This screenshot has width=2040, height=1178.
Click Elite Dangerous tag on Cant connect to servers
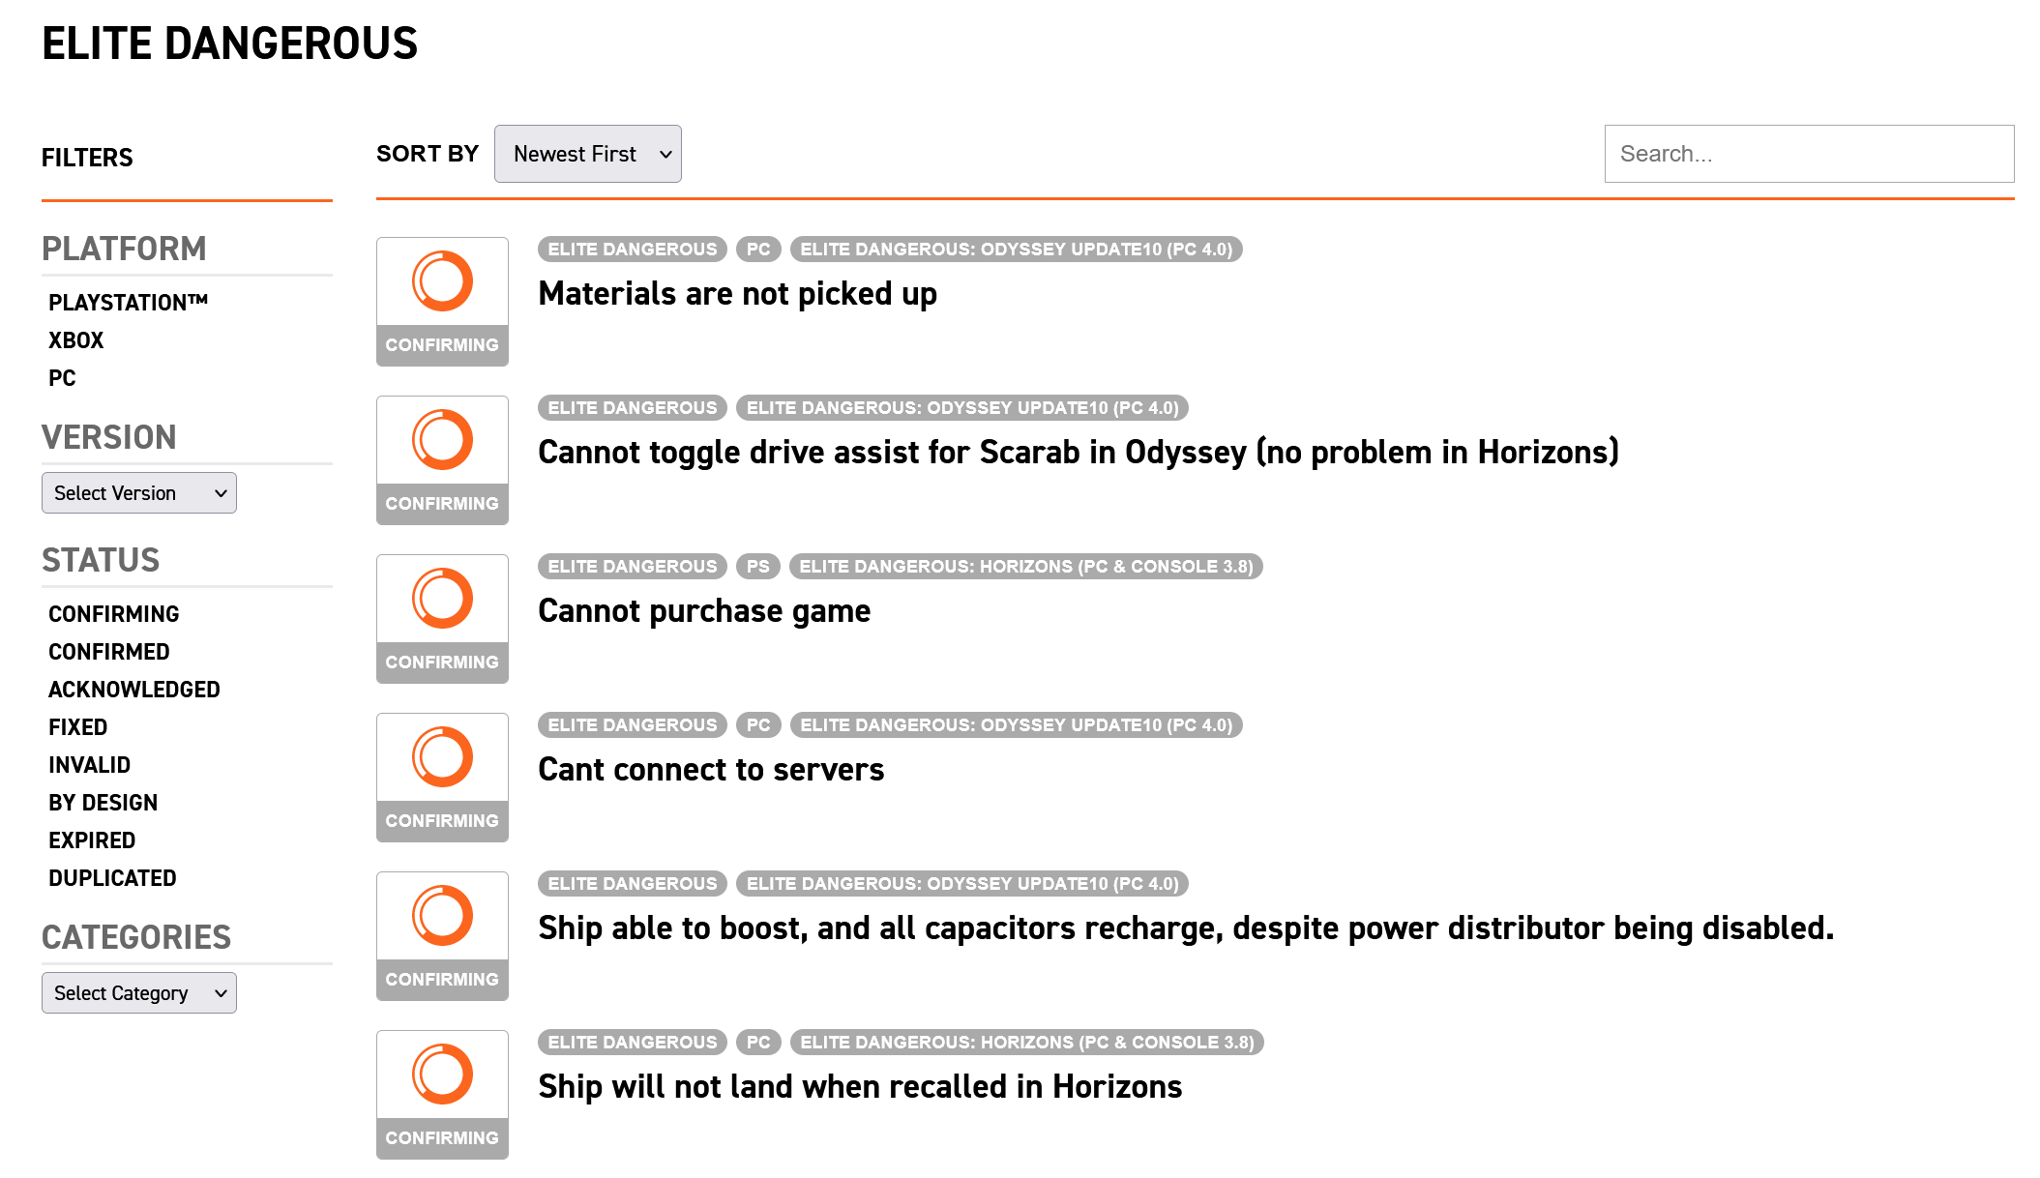633,725
